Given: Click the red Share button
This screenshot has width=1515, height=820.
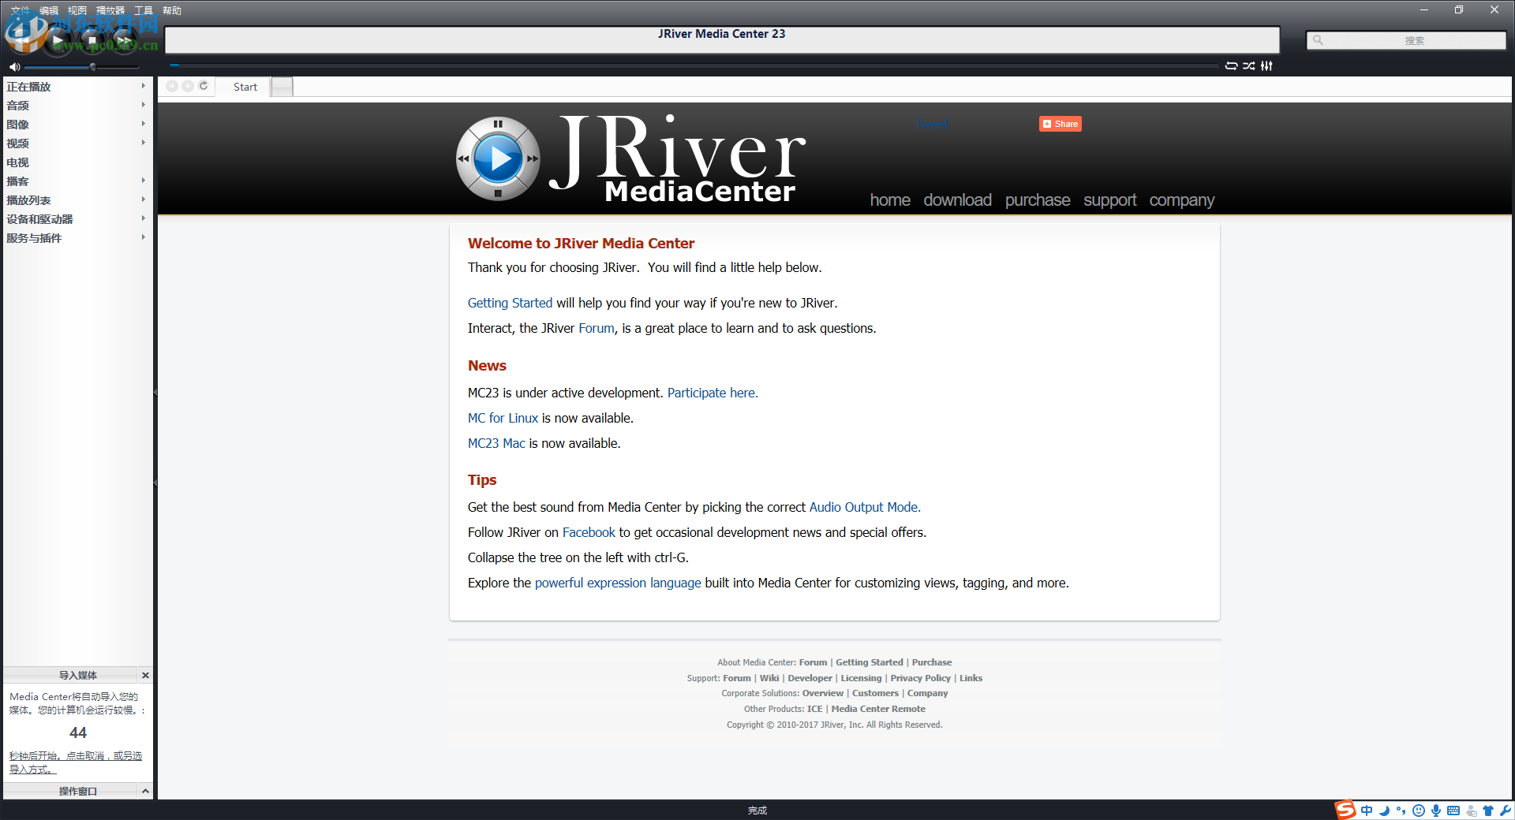Looking at the screenshot, I should (1060, 124).
